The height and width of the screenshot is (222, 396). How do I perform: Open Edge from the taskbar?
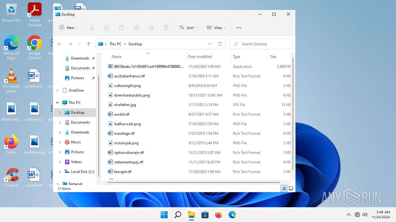point(232,215)
